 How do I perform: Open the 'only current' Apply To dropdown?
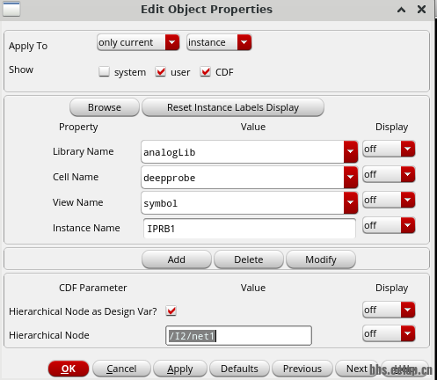138,42
